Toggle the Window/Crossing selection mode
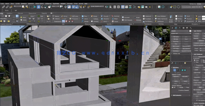Image resolution: width=205 pixels, height=106 pixels. pos(34,7)
